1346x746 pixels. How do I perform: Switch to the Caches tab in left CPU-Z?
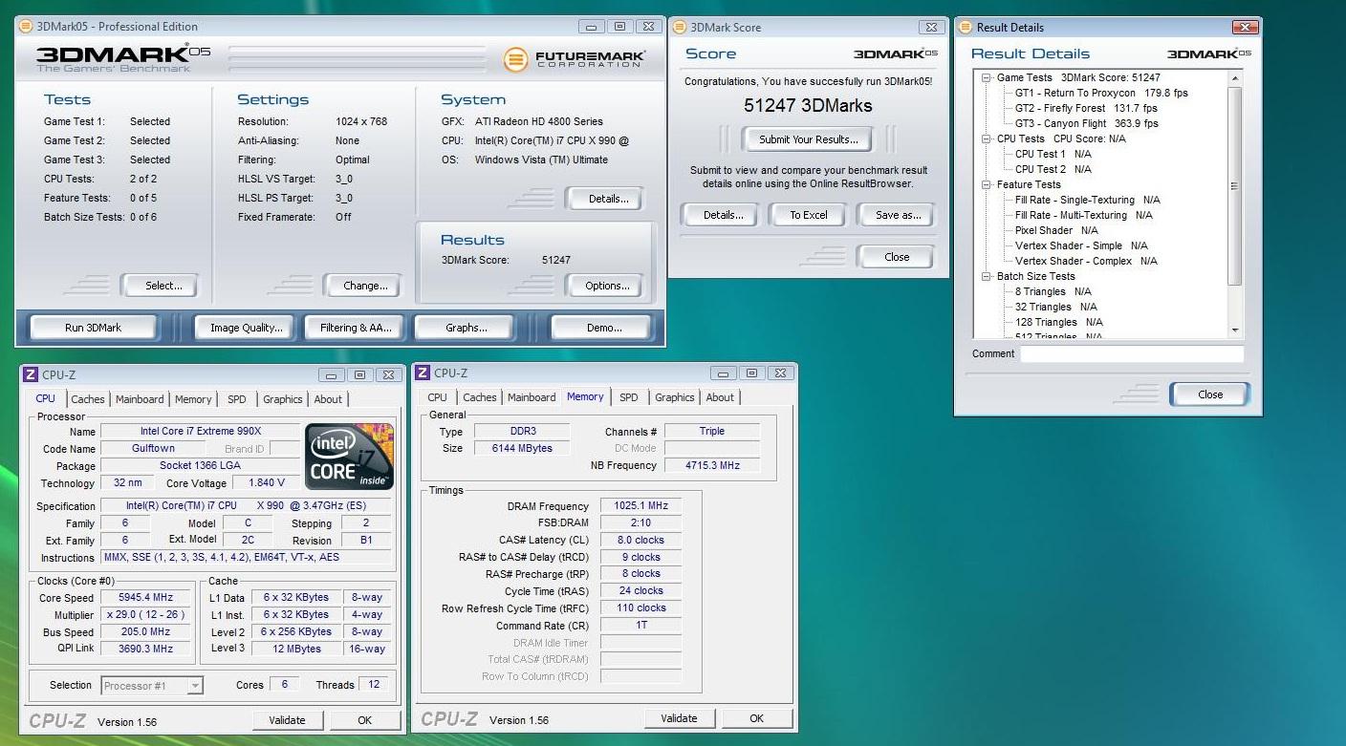point(88,399)
